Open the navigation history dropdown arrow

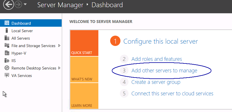[25, 4]
